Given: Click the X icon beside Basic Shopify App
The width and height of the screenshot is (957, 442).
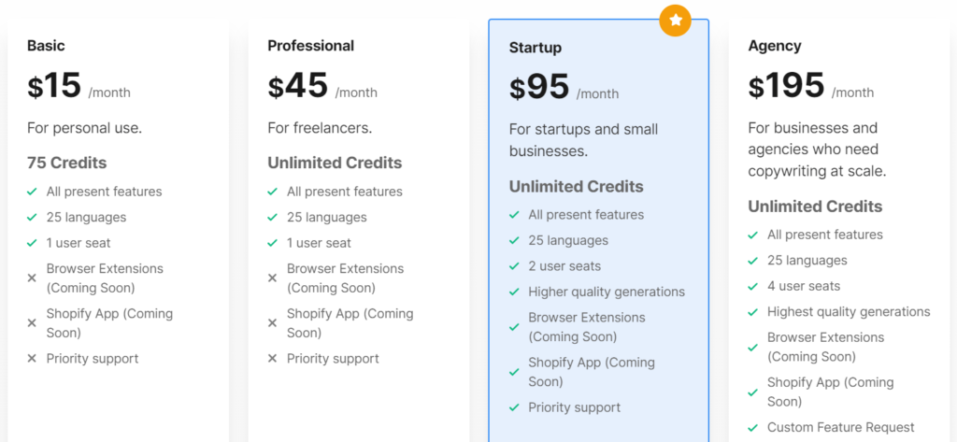Looking at the screenshot, I should 32,323.
